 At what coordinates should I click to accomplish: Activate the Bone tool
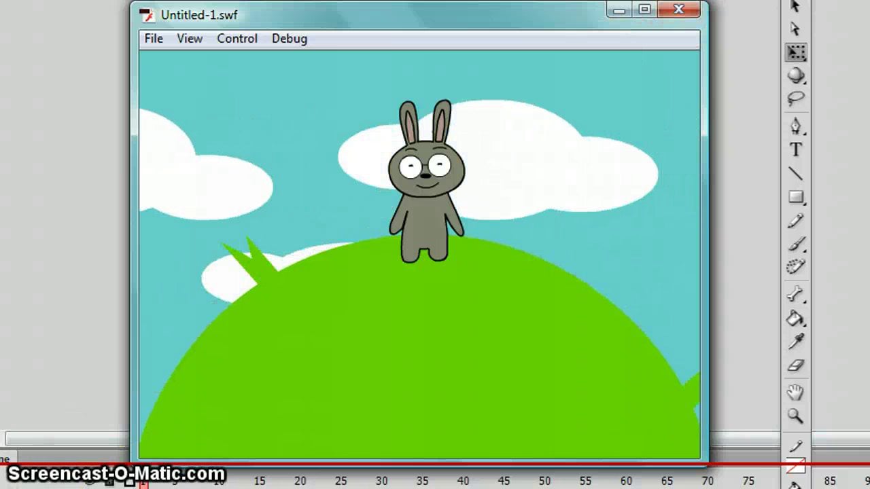click(x=796, y=294)
